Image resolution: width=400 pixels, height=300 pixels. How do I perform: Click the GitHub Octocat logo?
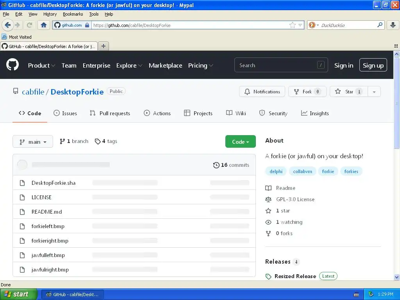coord(12,65)
